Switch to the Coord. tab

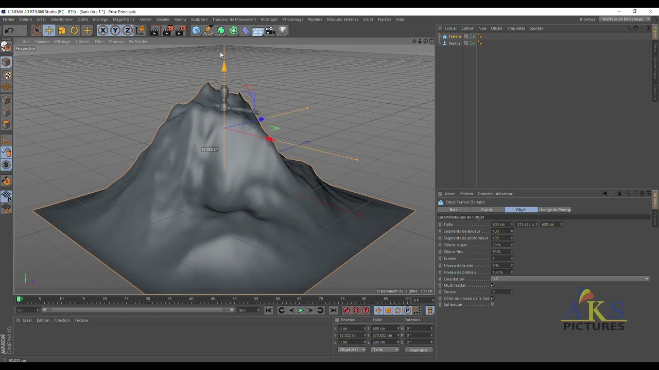tap(487, 210)
